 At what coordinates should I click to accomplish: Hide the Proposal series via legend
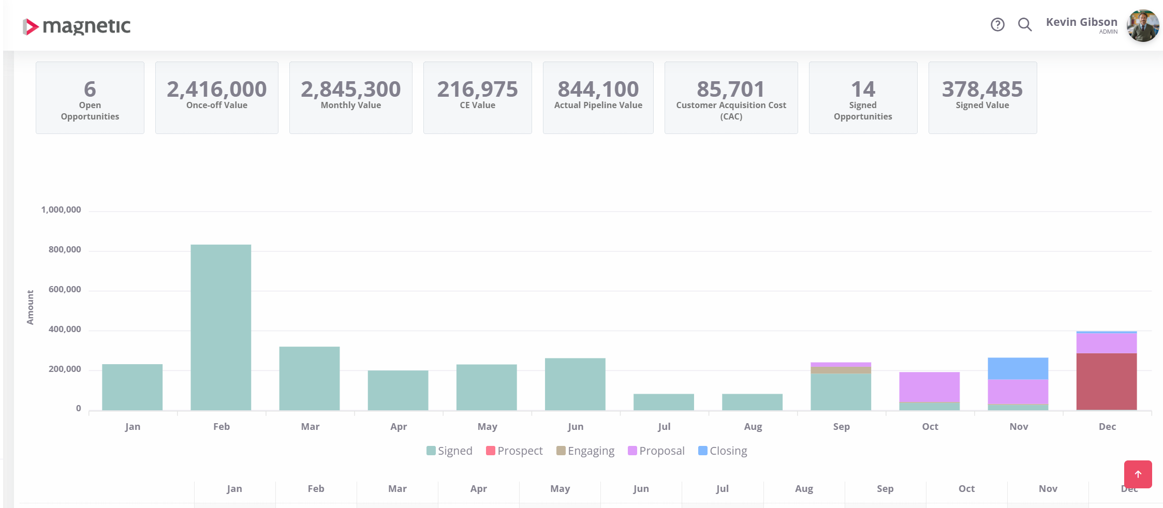click(656, 451)
